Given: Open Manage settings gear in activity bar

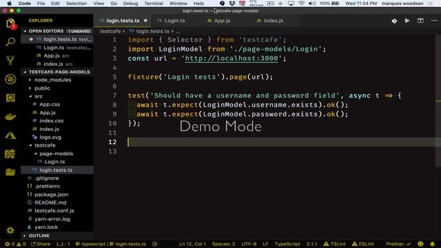Looking at the screenshot, I should [10, 230].
